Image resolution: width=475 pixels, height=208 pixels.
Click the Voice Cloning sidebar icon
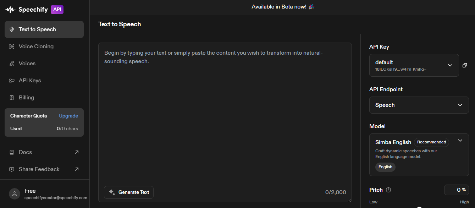pos(12,46)
